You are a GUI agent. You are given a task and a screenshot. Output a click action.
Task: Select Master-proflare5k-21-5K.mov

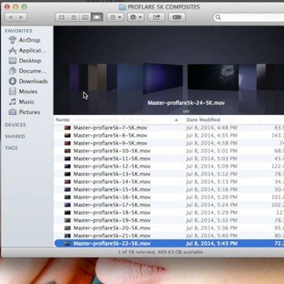(169, 236)
